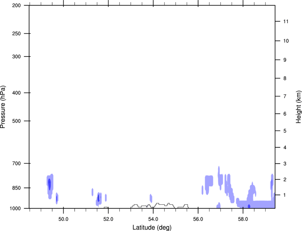
Task: Select the 400 pressure tick label
Action: coord(16,93)
